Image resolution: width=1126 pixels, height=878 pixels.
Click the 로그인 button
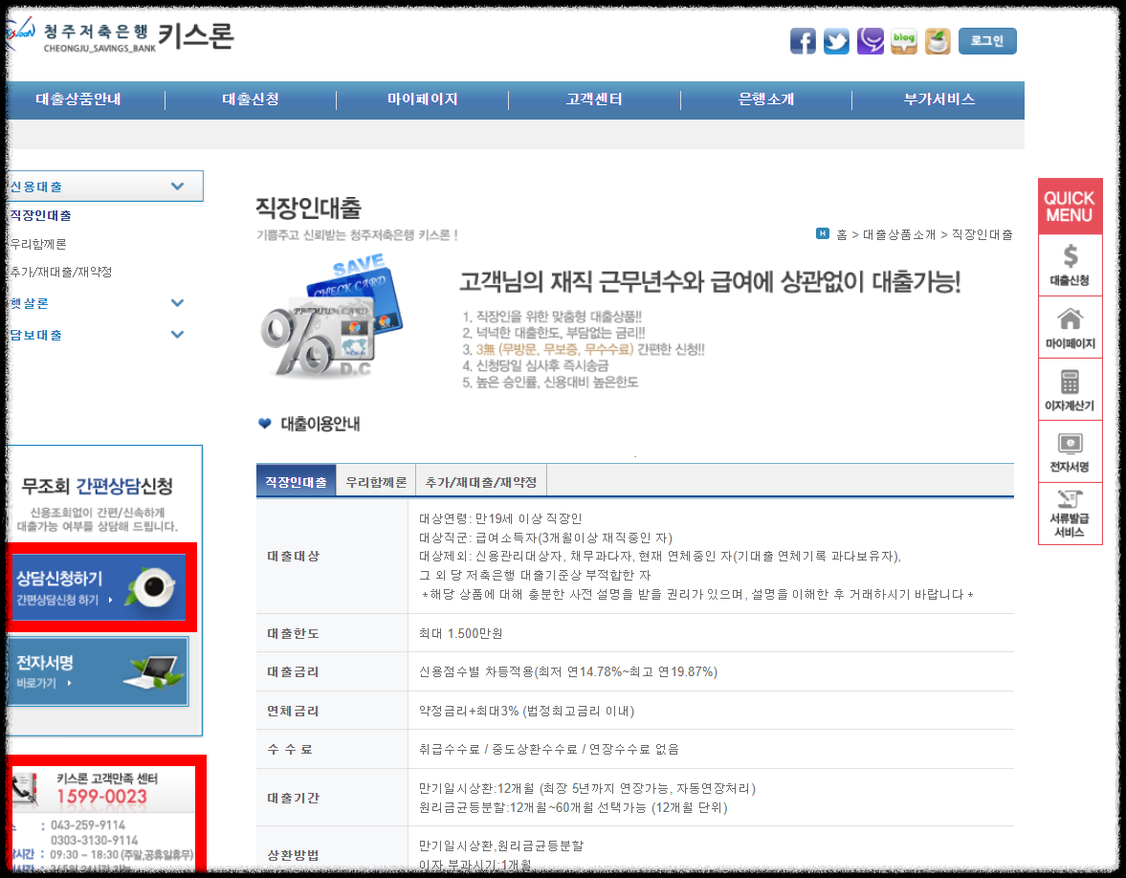click(x=987, y=41)
